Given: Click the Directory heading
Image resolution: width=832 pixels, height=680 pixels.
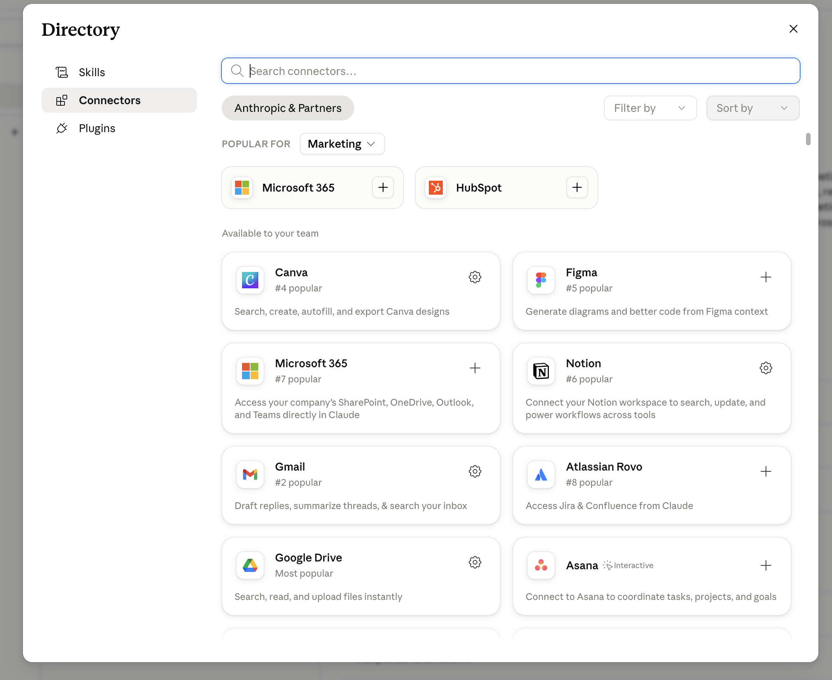Looking at the screenshot, I should (80, 30).
